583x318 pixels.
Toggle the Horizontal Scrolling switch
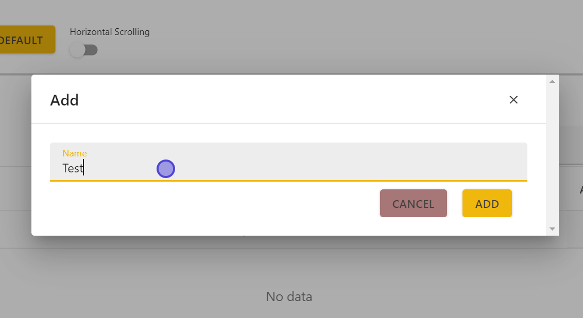coord(84,50)
